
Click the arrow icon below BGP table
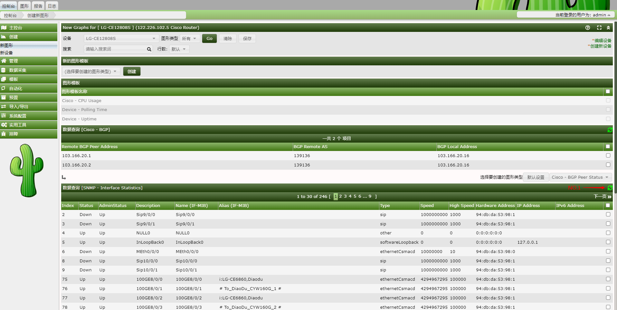[x=64, y=177]
